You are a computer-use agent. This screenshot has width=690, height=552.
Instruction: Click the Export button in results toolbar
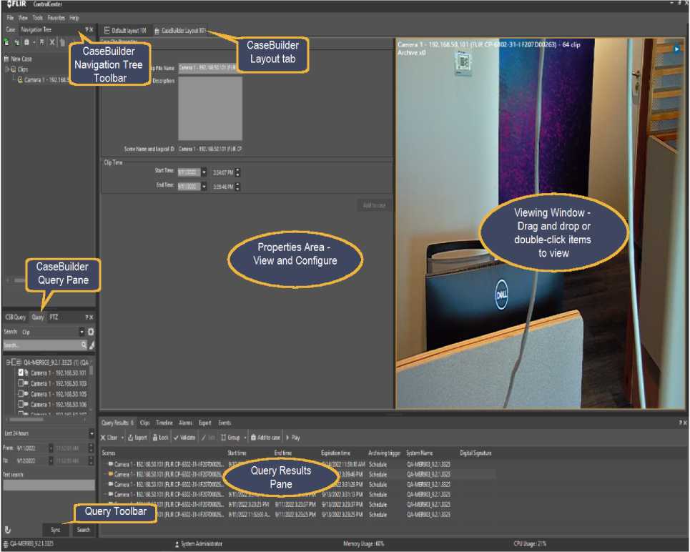point(137,437)
